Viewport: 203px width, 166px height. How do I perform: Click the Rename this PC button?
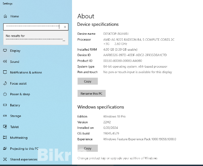pos(91,93)
